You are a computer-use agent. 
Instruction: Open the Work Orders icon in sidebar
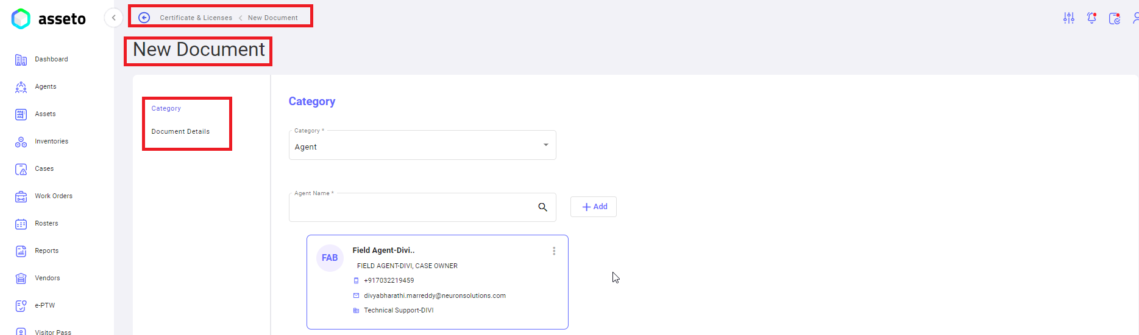click(21, 196)
